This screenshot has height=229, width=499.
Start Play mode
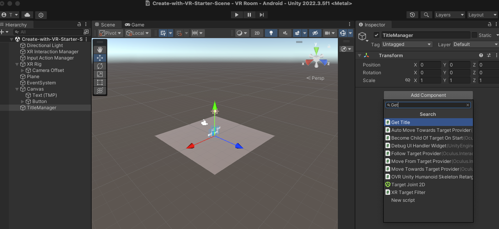click(x=236, y=15)
